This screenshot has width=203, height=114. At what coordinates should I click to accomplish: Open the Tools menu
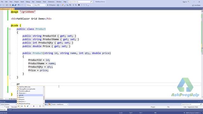[x=44, y=2]
